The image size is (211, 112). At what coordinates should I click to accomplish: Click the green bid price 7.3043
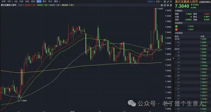tap(190, 26)
